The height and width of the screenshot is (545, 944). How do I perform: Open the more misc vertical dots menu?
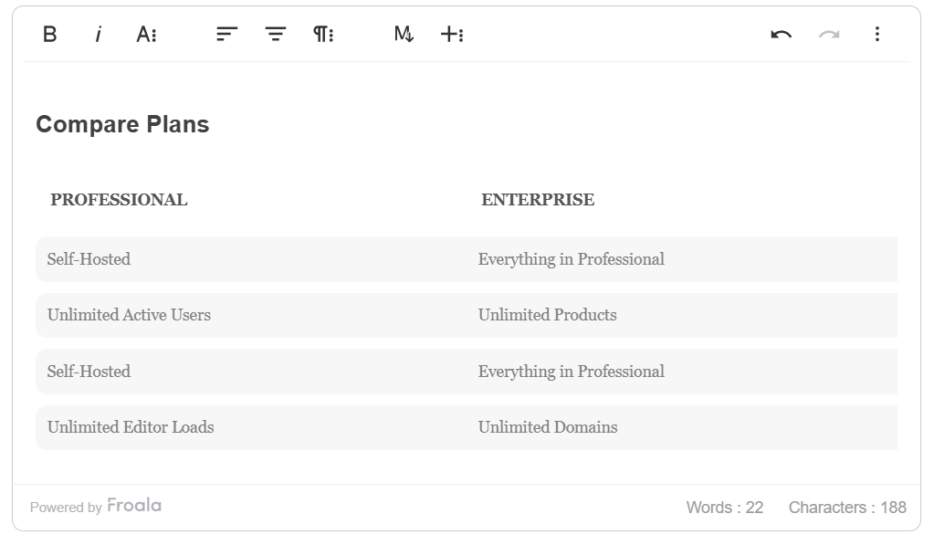point(877,35)
